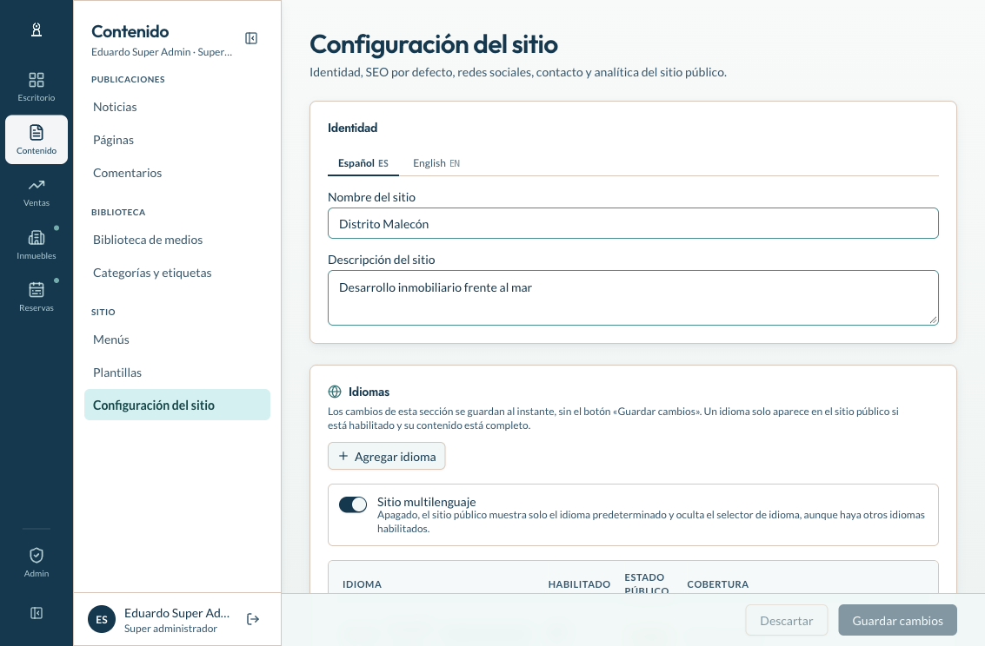Switch to the English EN tab
This screenshot has width=985, height=646.
pos(436,163)
